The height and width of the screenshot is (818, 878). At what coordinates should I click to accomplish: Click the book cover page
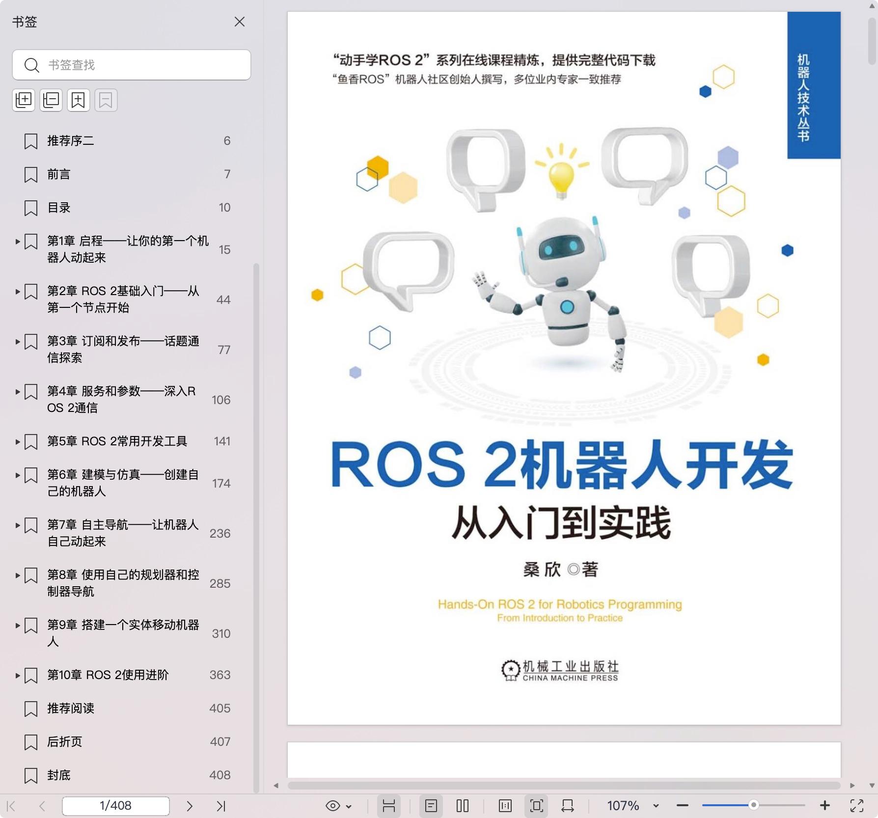point(564,368)
